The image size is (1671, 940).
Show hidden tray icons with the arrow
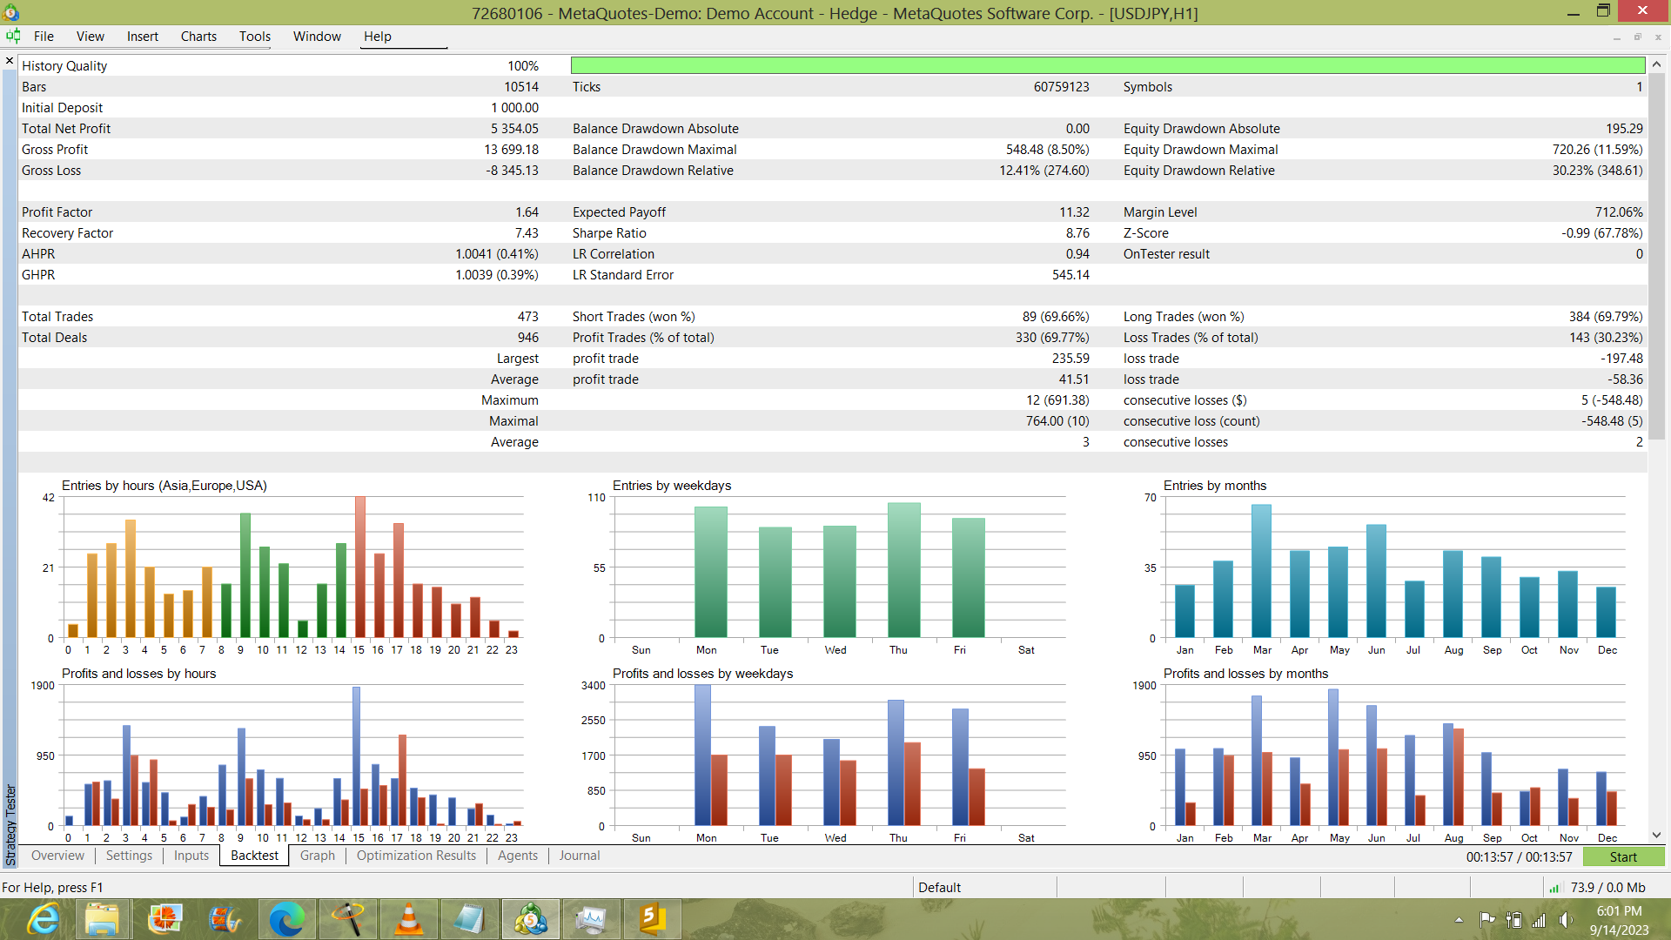[1459, 920]
